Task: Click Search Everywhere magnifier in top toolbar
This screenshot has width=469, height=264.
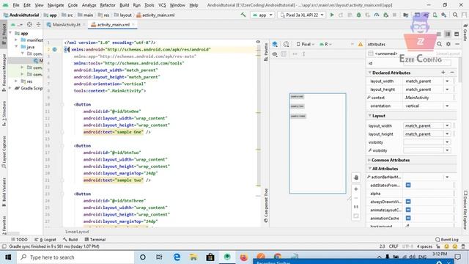Action: 455,15
